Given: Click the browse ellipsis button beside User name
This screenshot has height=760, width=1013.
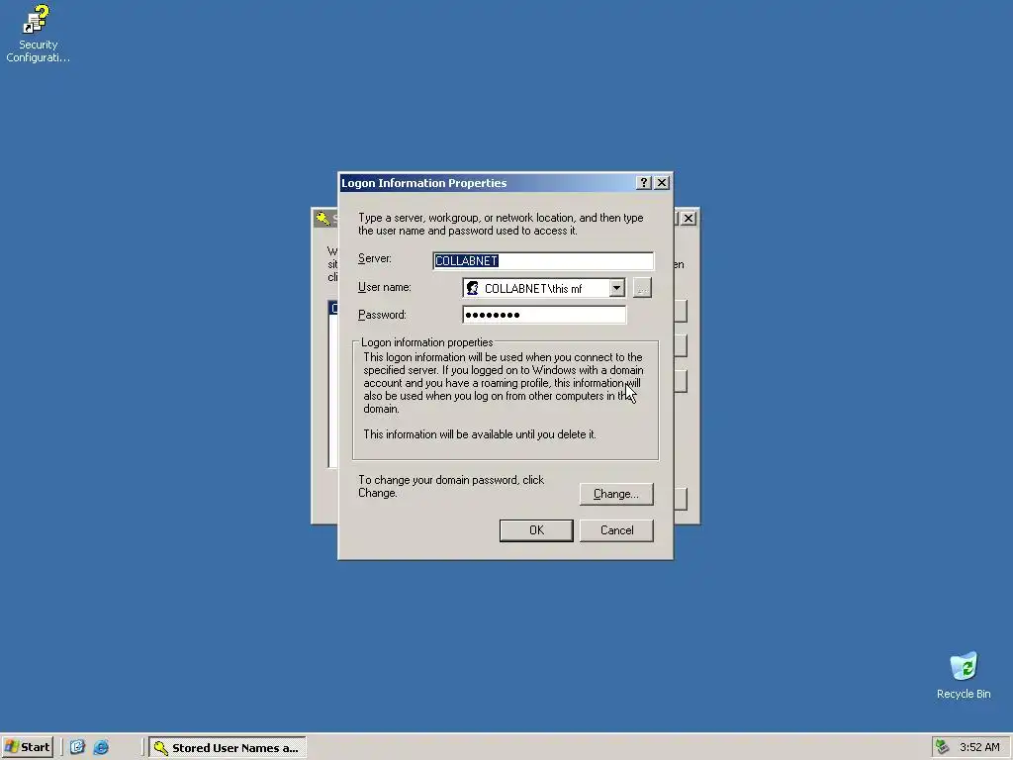Looking at the screenshot, I should pos(642,288).
